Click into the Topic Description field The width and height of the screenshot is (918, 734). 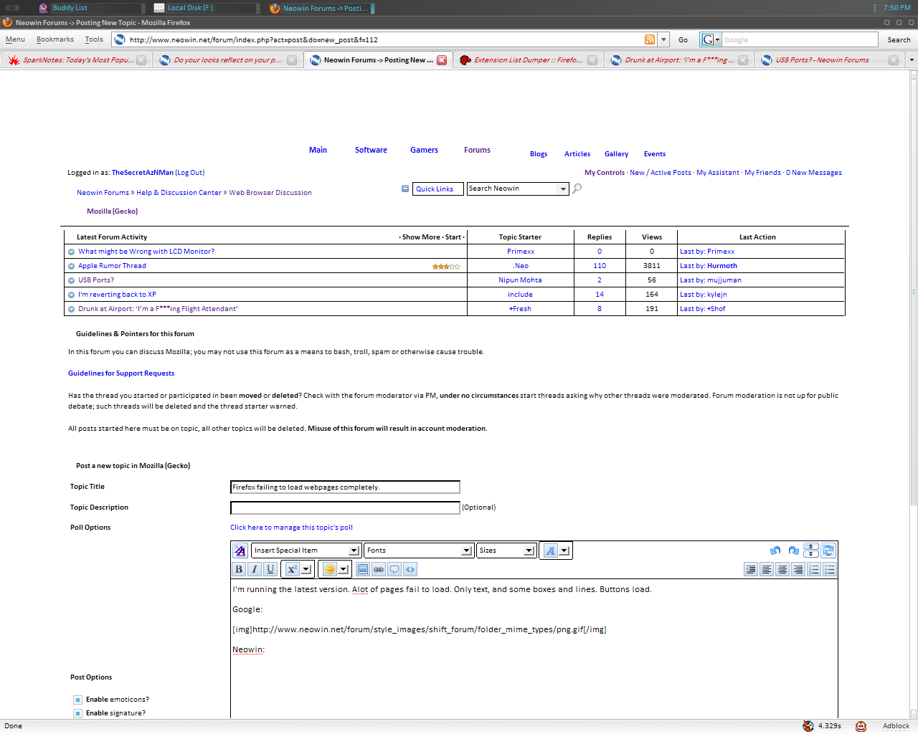345,507
